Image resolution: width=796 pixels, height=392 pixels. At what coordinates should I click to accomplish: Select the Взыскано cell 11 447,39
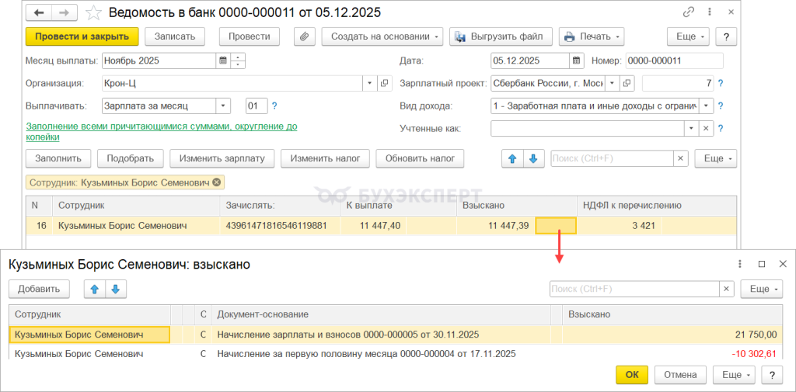[496, 226]
